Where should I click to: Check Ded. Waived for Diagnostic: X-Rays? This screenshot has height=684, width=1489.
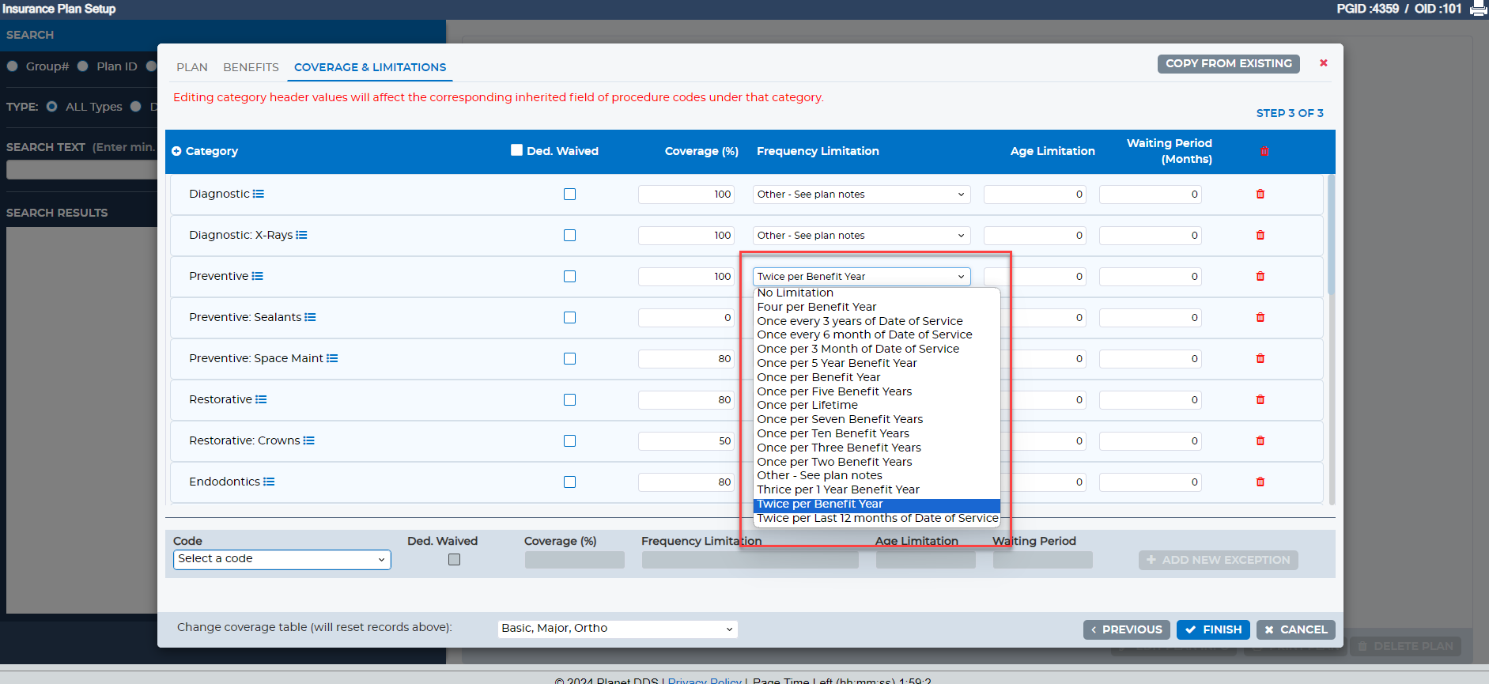pyautogui.click(x=569, y=235)
